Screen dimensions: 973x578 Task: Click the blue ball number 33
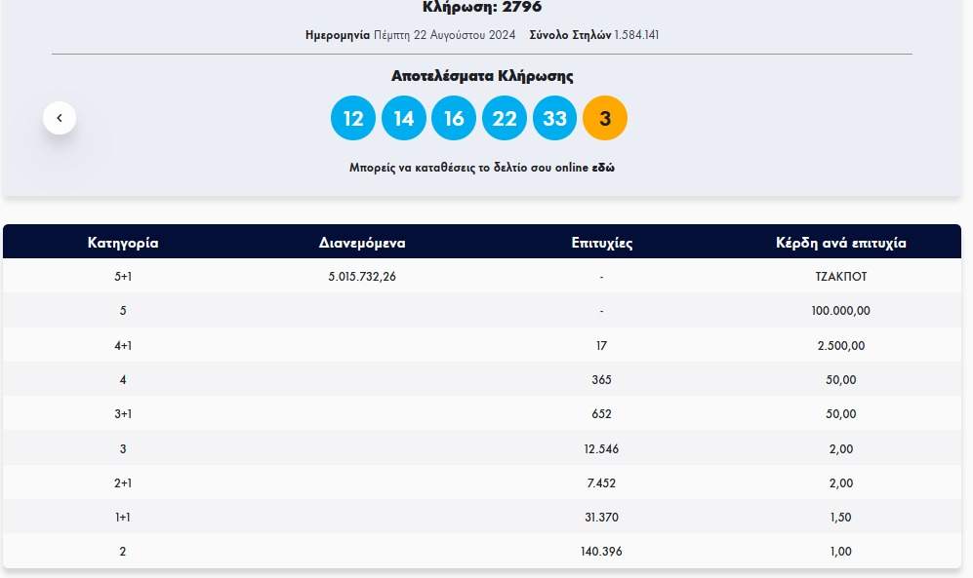tap(554, 119)
